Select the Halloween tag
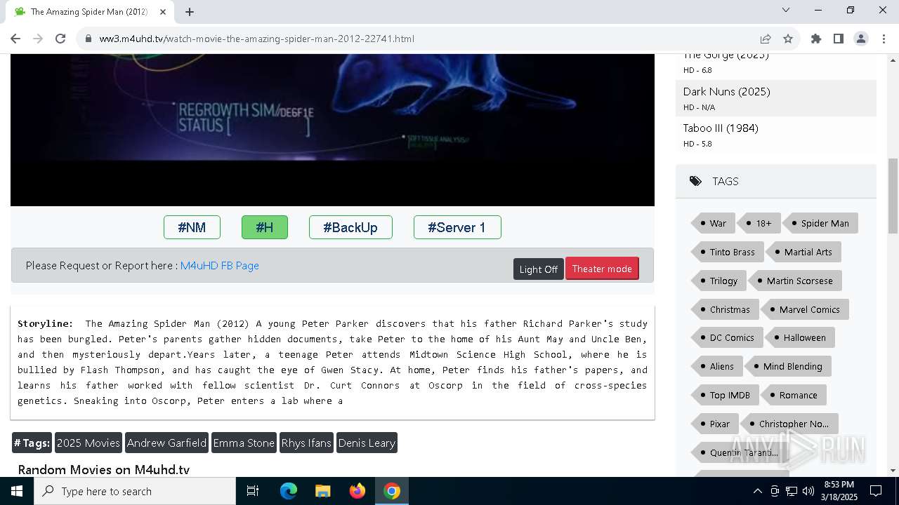The height and width of the screenshot is (505, 899). click(x=800, y=337)
